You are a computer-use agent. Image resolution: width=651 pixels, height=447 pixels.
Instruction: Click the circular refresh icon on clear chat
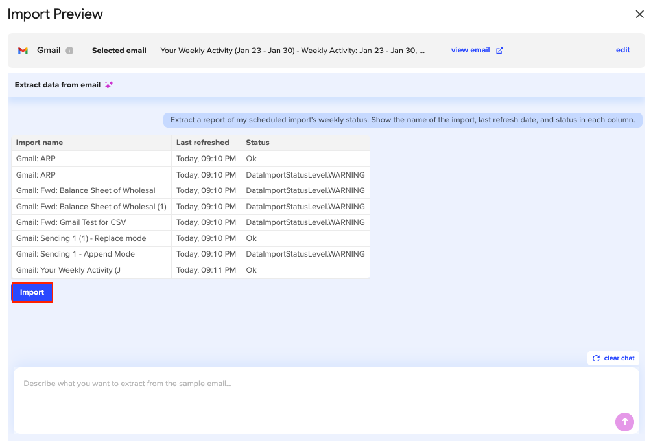595,358
